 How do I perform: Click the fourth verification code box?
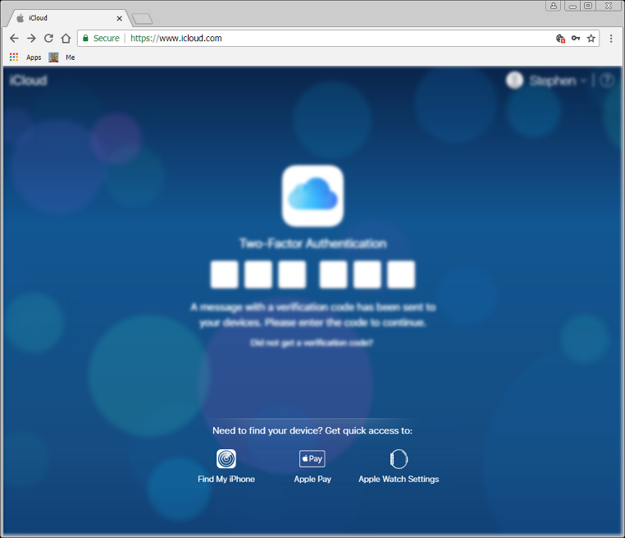tap(333, 274)
